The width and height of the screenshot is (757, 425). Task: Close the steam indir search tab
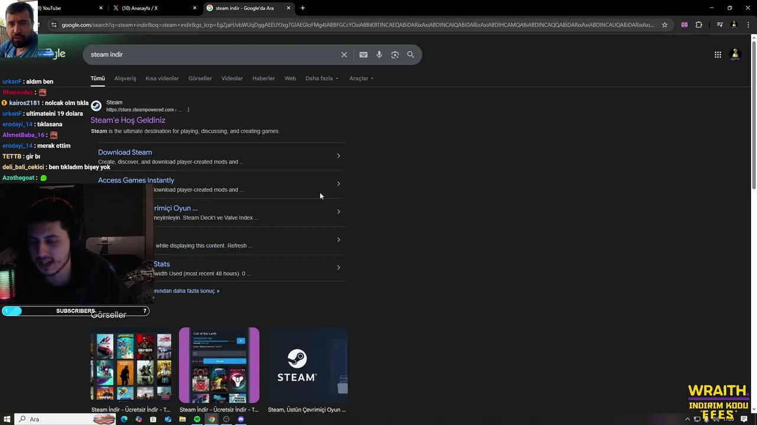coord(289,8)
